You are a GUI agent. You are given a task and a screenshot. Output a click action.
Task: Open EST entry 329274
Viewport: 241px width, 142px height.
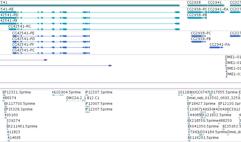pos(13,121)
